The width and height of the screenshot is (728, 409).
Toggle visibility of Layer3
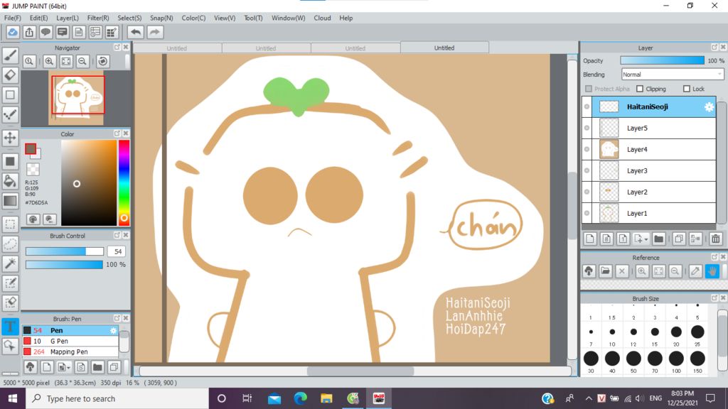tap(587, 170)
